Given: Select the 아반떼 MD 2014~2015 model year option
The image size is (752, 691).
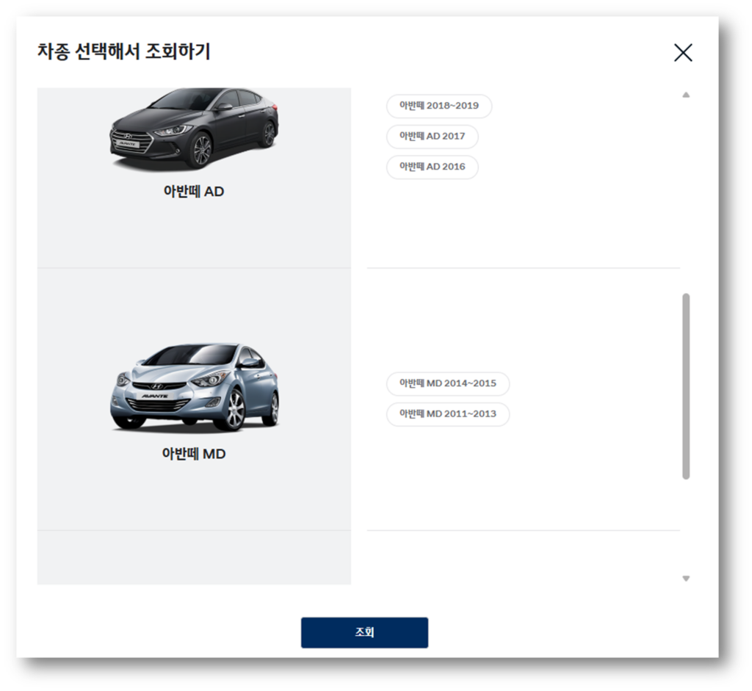Looking at the screenshot, I should point(447,383).
